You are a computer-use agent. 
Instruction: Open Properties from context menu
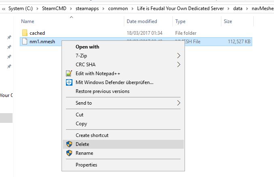123,165
